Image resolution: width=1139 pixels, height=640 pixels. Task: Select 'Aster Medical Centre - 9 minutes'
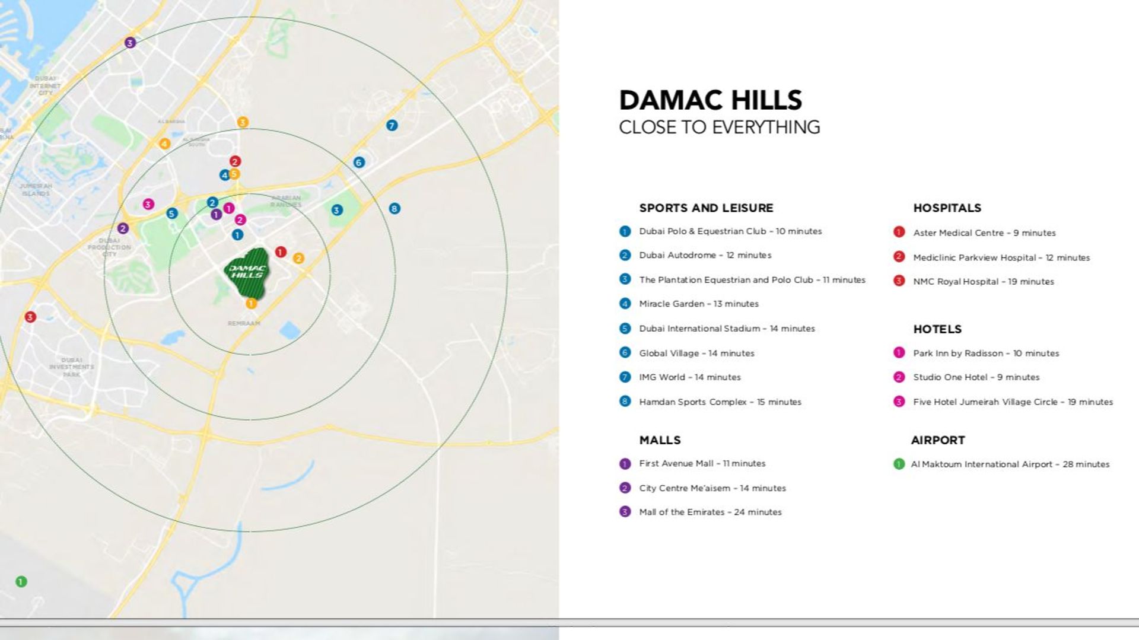pyautogui.click(x=984, y=233)
